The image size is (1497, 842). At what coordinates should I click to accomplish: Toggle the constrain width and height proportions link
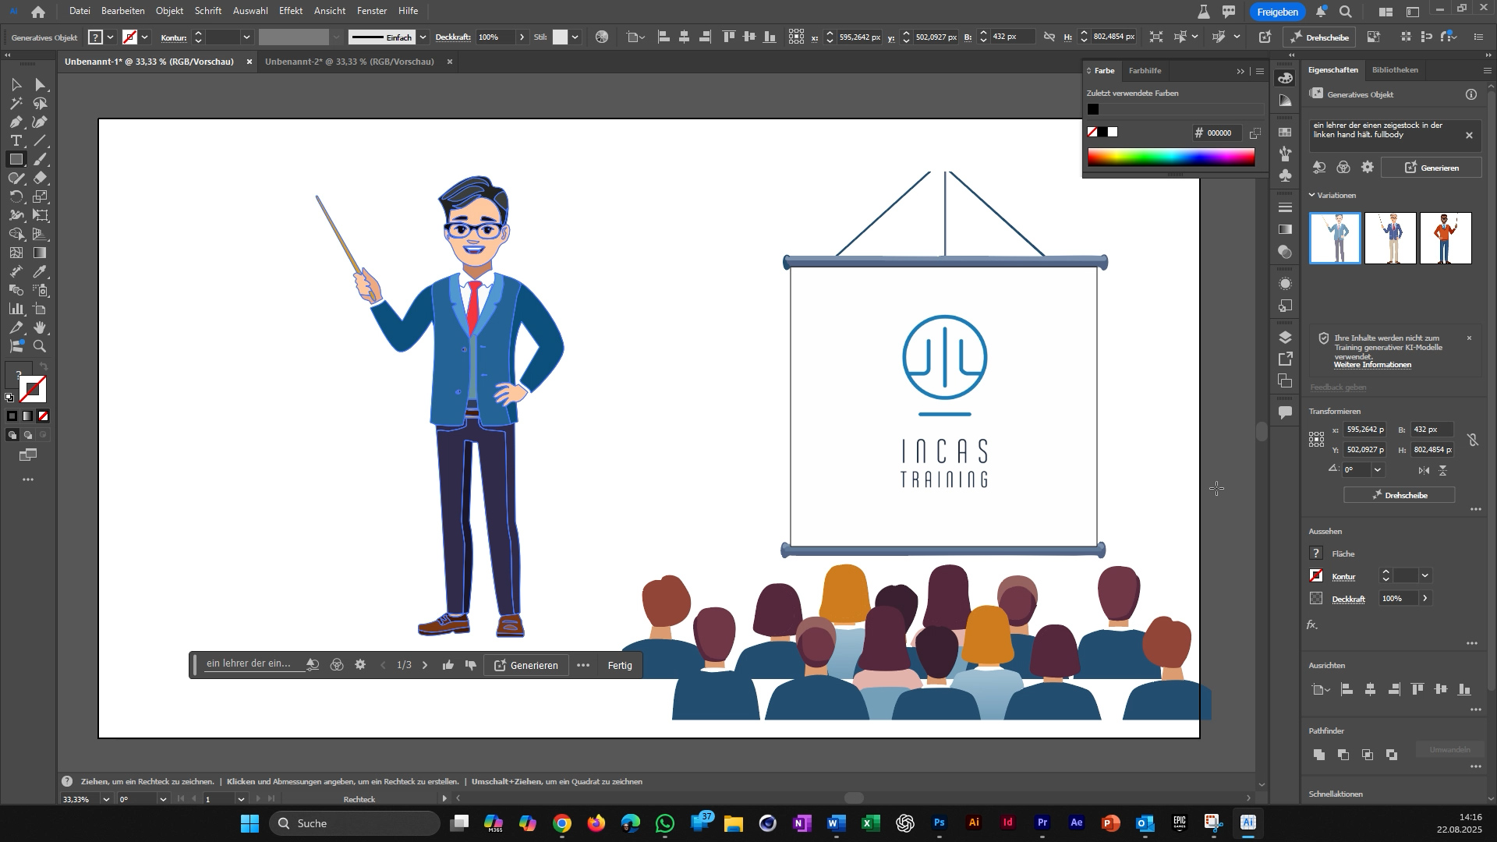click(x=1473, y=440)
